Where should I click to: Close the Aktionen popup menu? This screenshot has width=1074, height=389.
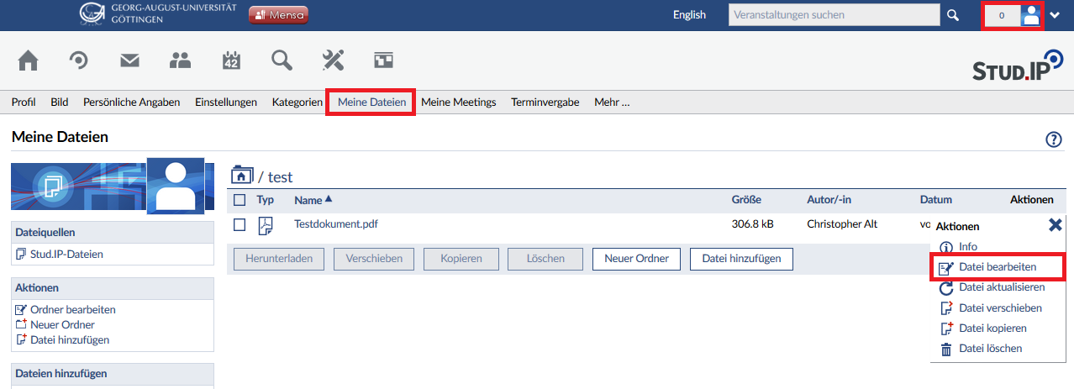[x=1055, y=225]
